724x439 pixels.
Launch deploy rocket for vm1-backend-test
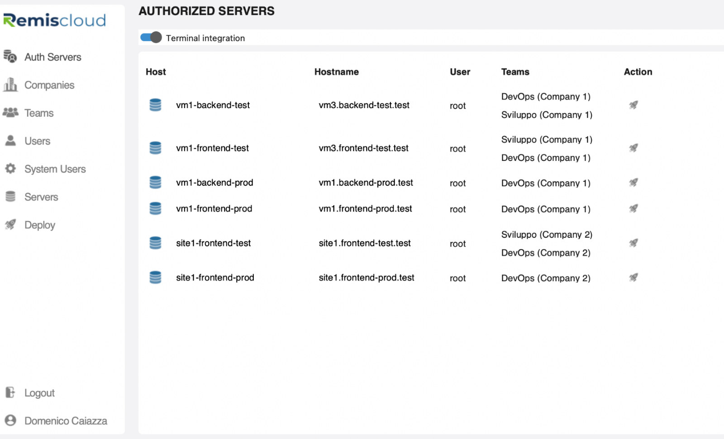pyautogui.click(x=633, y=105)
